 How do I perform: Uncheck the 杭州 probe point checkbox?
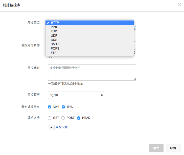(x=50, y=107)
